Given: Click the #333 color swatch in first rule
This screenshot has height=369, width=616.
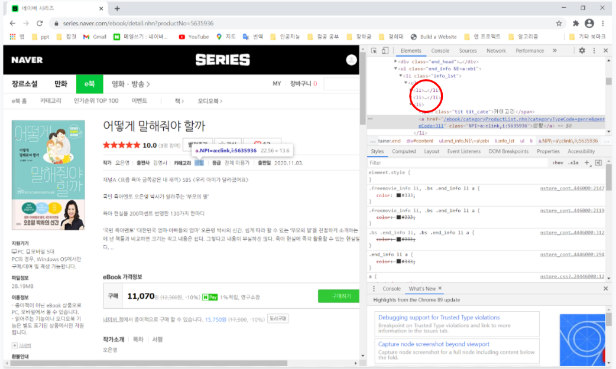Looking at the screenshot, I should (x=398, y=195).
